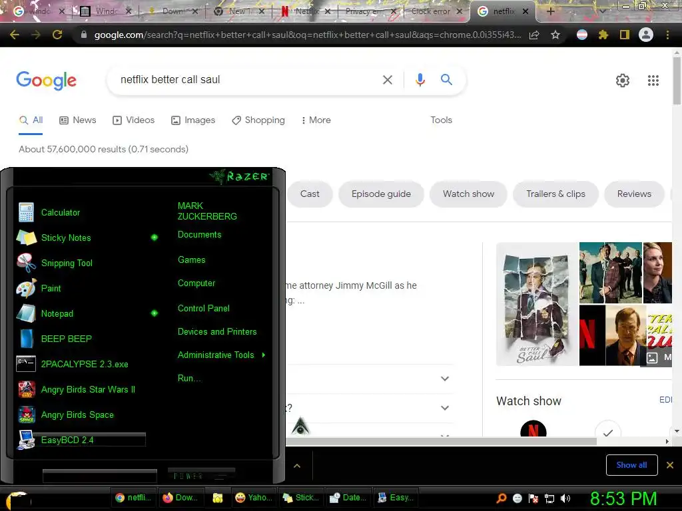The width and height of the screenshot is (682, 511).
Task: Expand Sticky Notes jump list arrow
Action: click(154, 238)
